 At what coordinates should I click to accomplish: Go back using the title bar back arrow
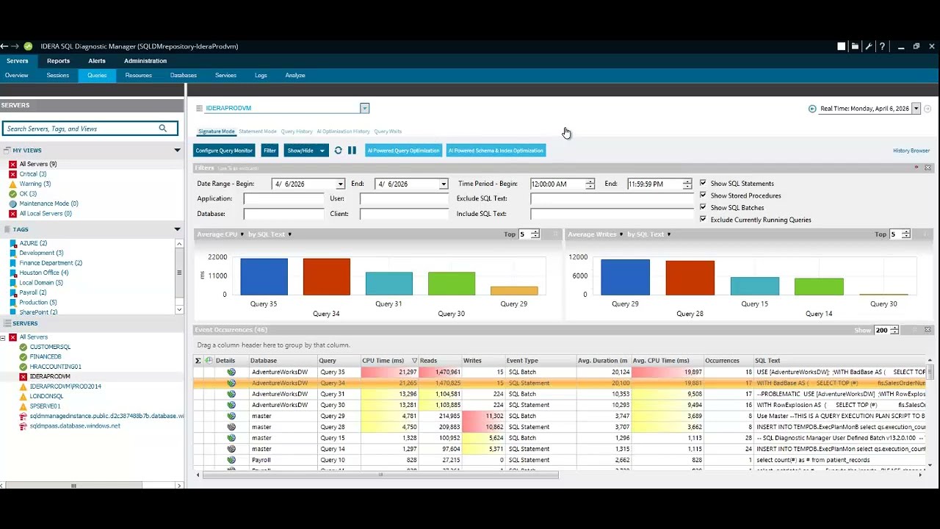4,46
